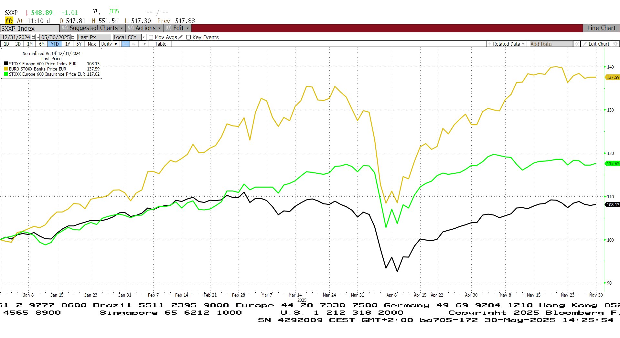Click the yellow gauge icon beside the time

[x=9, y=20]
